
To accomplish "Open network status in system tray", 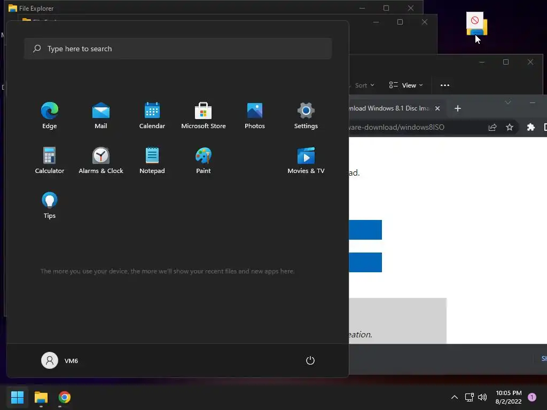I will point(469,397).
